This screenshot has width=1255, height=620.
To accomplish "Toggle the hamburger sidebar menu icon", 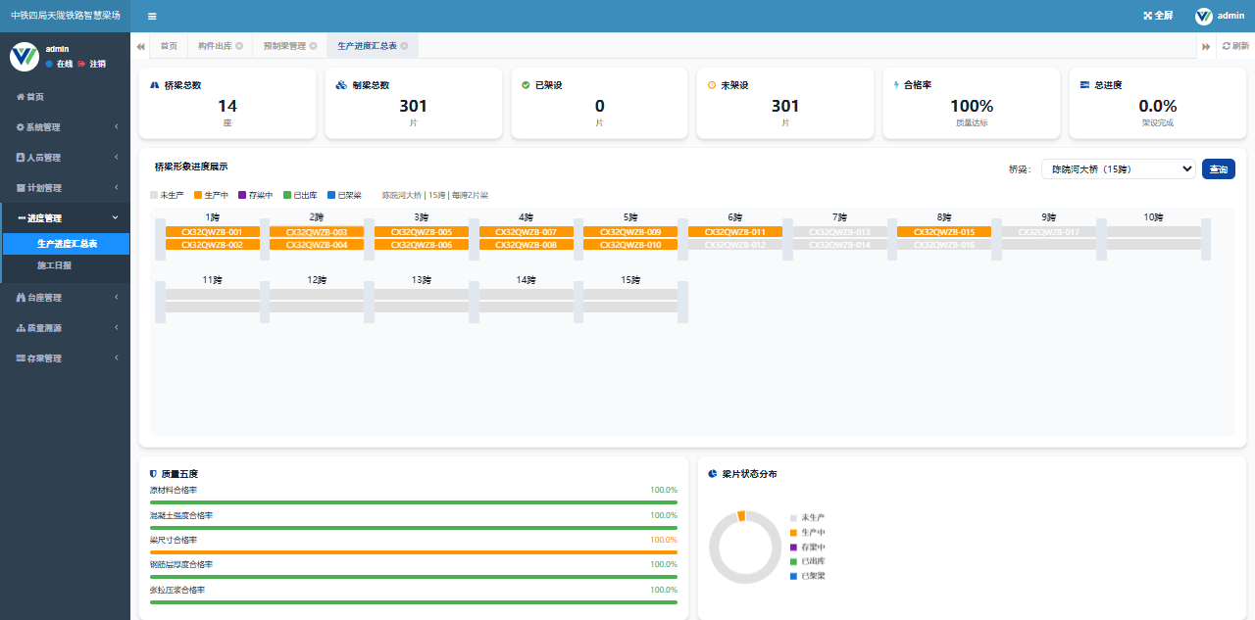I will point(152,16).
